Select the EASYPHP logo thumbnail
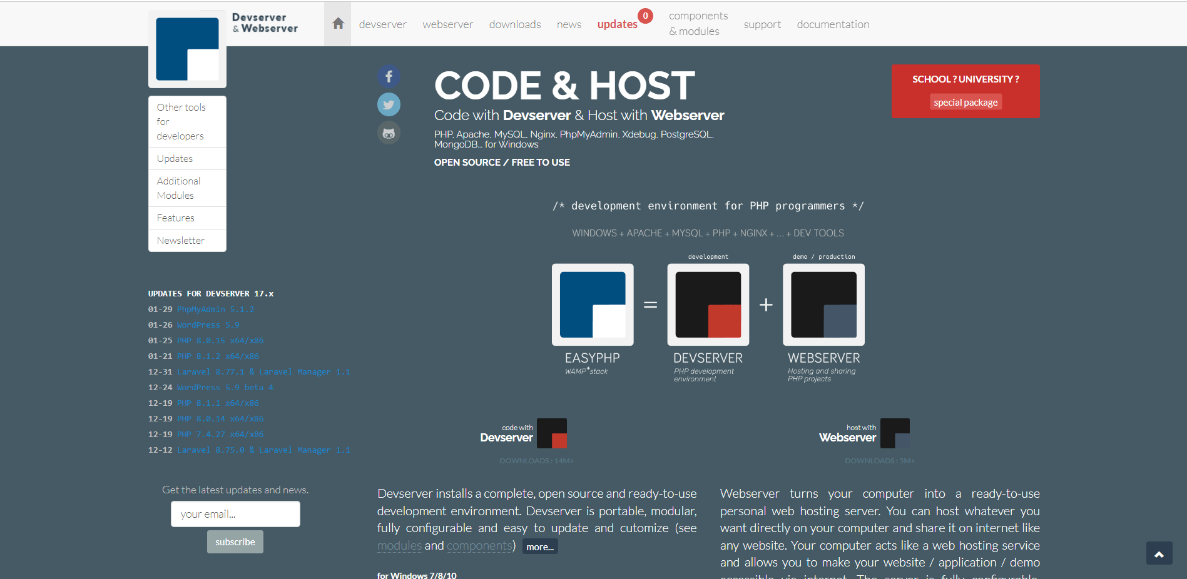This screenshot has width=1187, height=579. click(592, 305)
